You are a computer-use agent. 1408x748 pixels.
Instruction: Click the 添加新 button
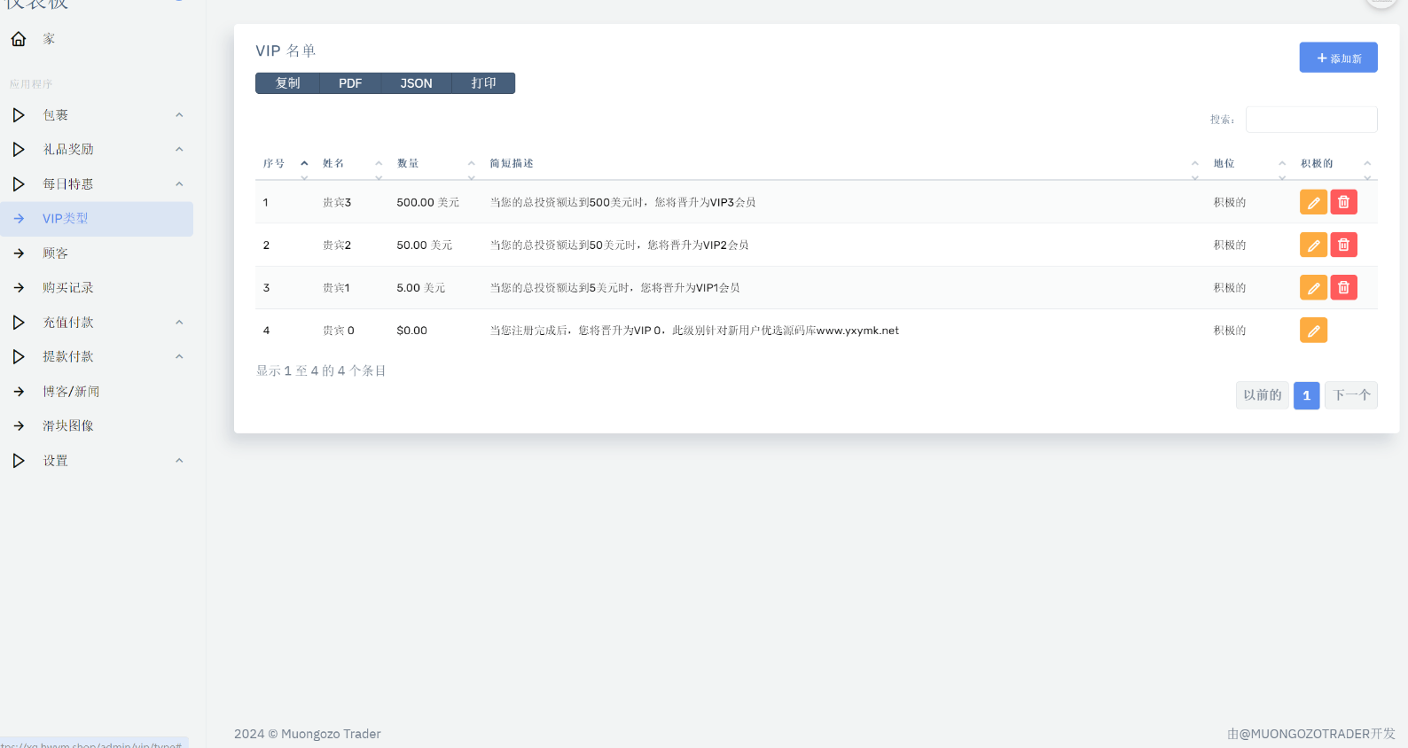[1338, 58]
